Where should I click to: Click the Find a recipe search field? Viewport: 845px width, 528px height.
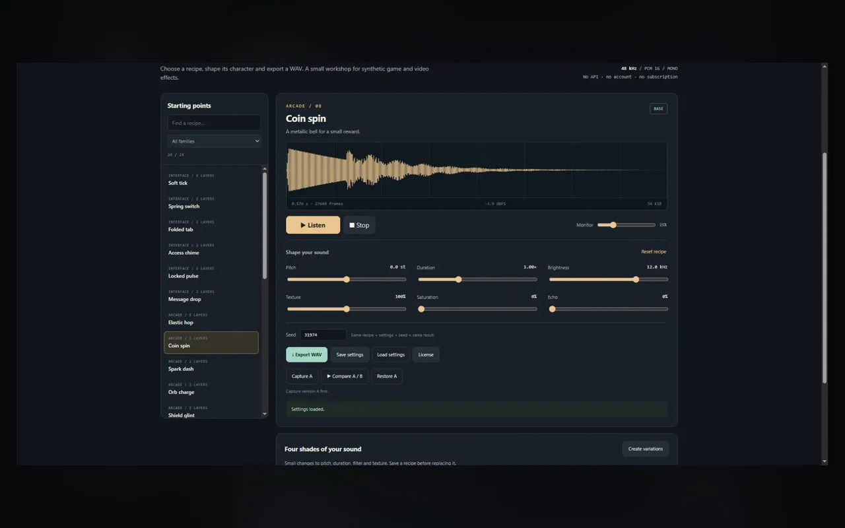[214, 123]
